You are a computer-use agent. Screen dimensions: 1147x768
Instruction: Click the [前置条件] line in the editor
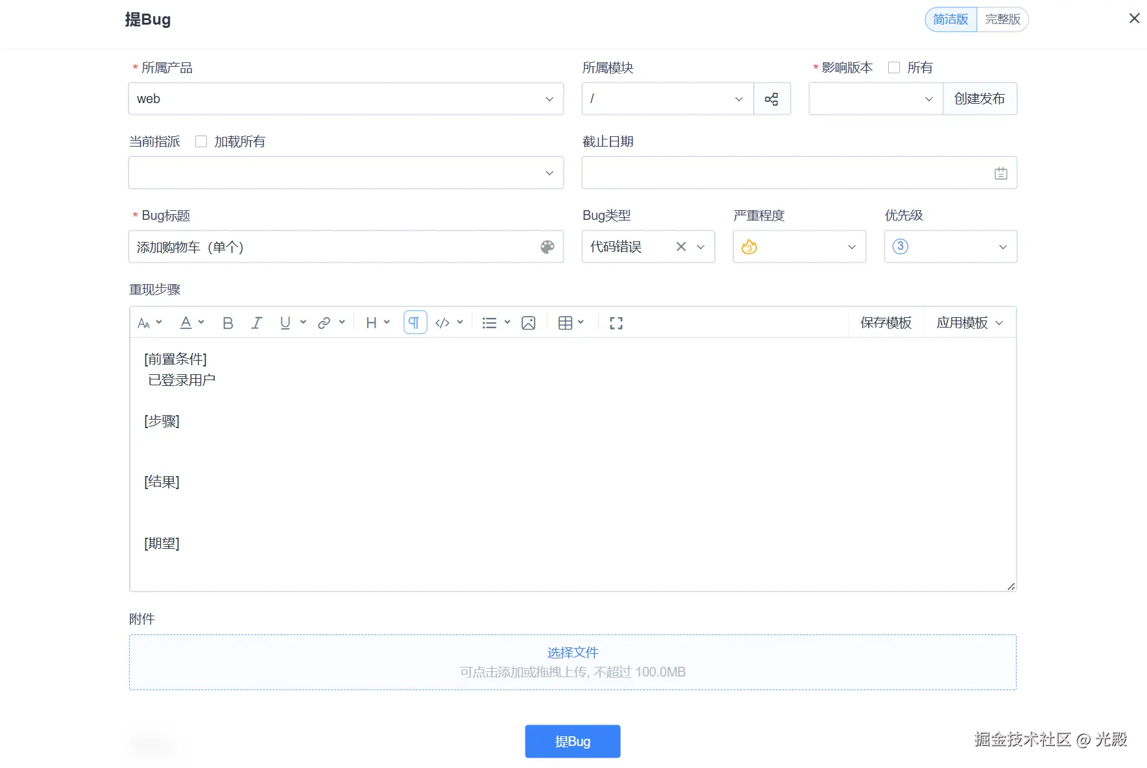click(x=175, y=359)
